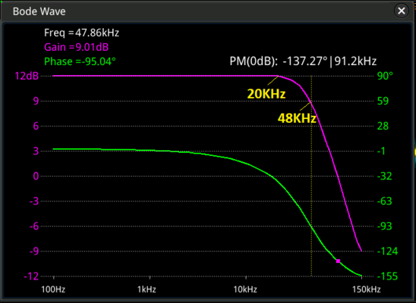416x303 pixels.
Task: Click the -93 phase axis label
Action: [x=384, y=226]
